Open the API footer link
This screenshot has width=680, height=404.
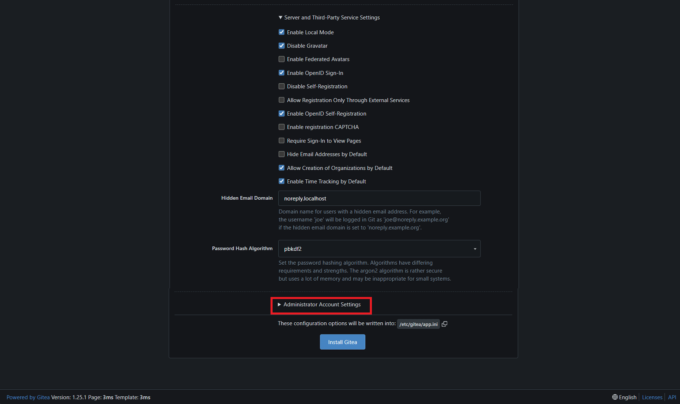click(672, 397)
